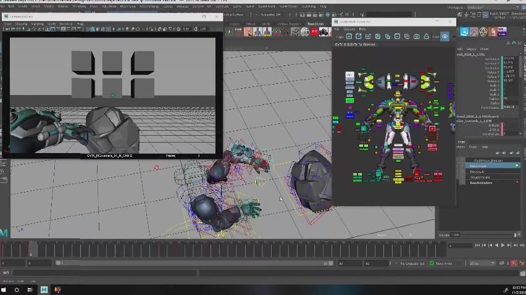
Task: Open the Bifrost shelf tab
Action: (251, 24)
